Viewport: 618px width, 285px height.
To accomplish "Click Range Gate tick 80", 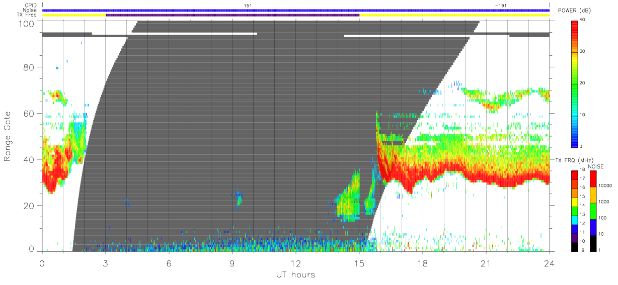I will point(30,68).
